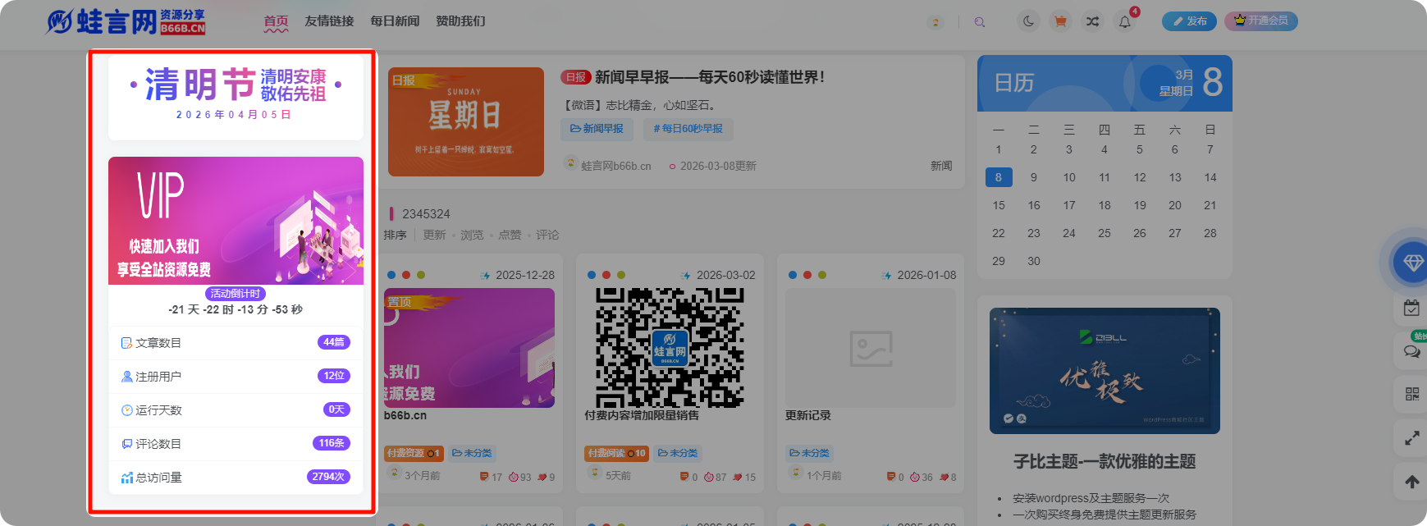Go to the 首页 menu item

tap(276, 21)
